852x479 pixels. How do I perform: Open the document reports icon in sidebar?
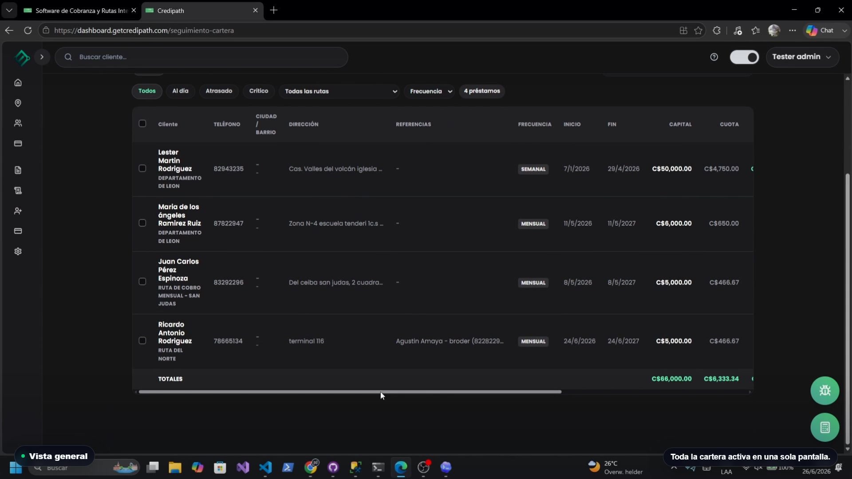(18, 170)
